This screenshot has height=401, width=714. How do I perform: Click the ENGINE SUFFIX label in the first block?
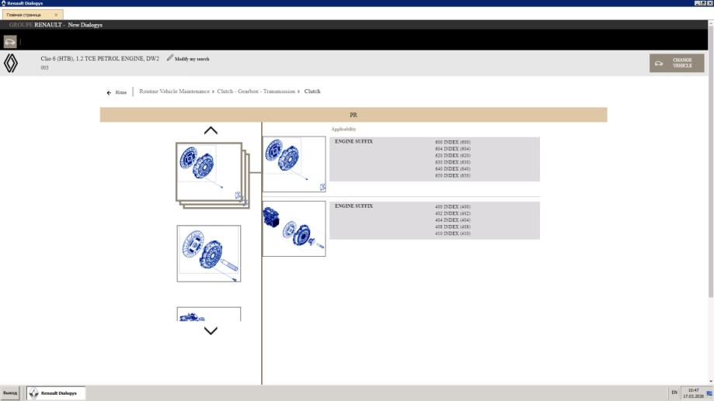354,141
